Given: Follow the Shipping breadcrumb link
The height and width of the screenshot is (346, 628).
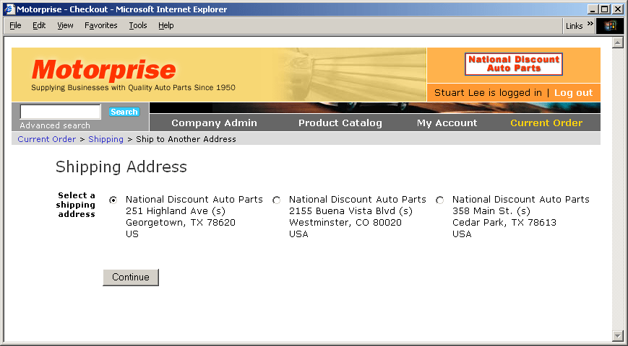Looking at the screenshot, I should pos(106,139).
